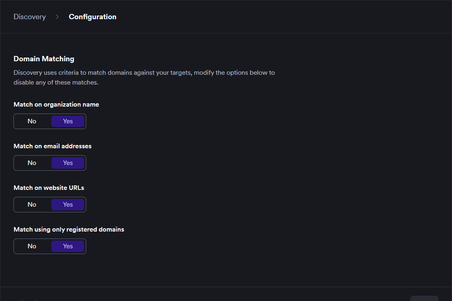Choose Yes for email address matching
This screenshot has width=452, height=301.
click(68, 163)
